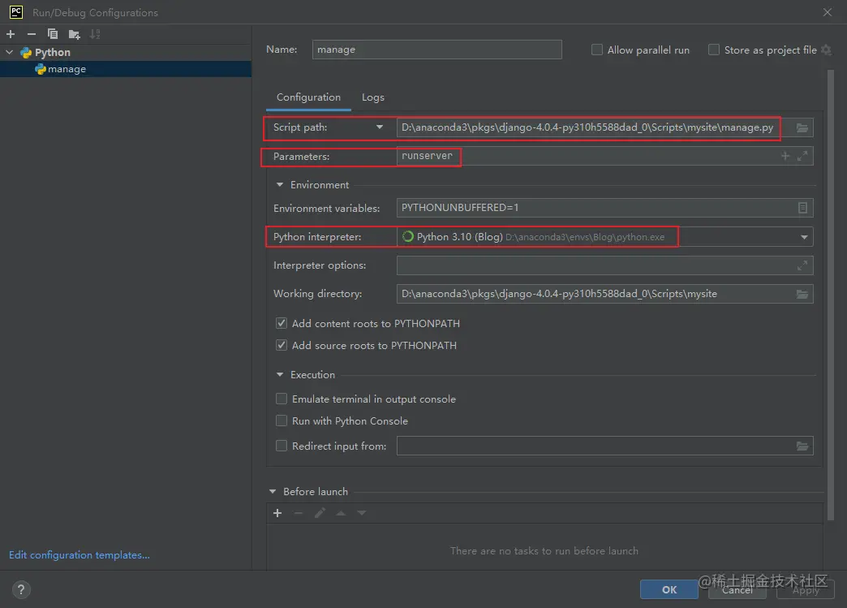Remove the selected configuration
Viewport: 847px width, 608px height.
pyautogui.click(x=32, y=34)
